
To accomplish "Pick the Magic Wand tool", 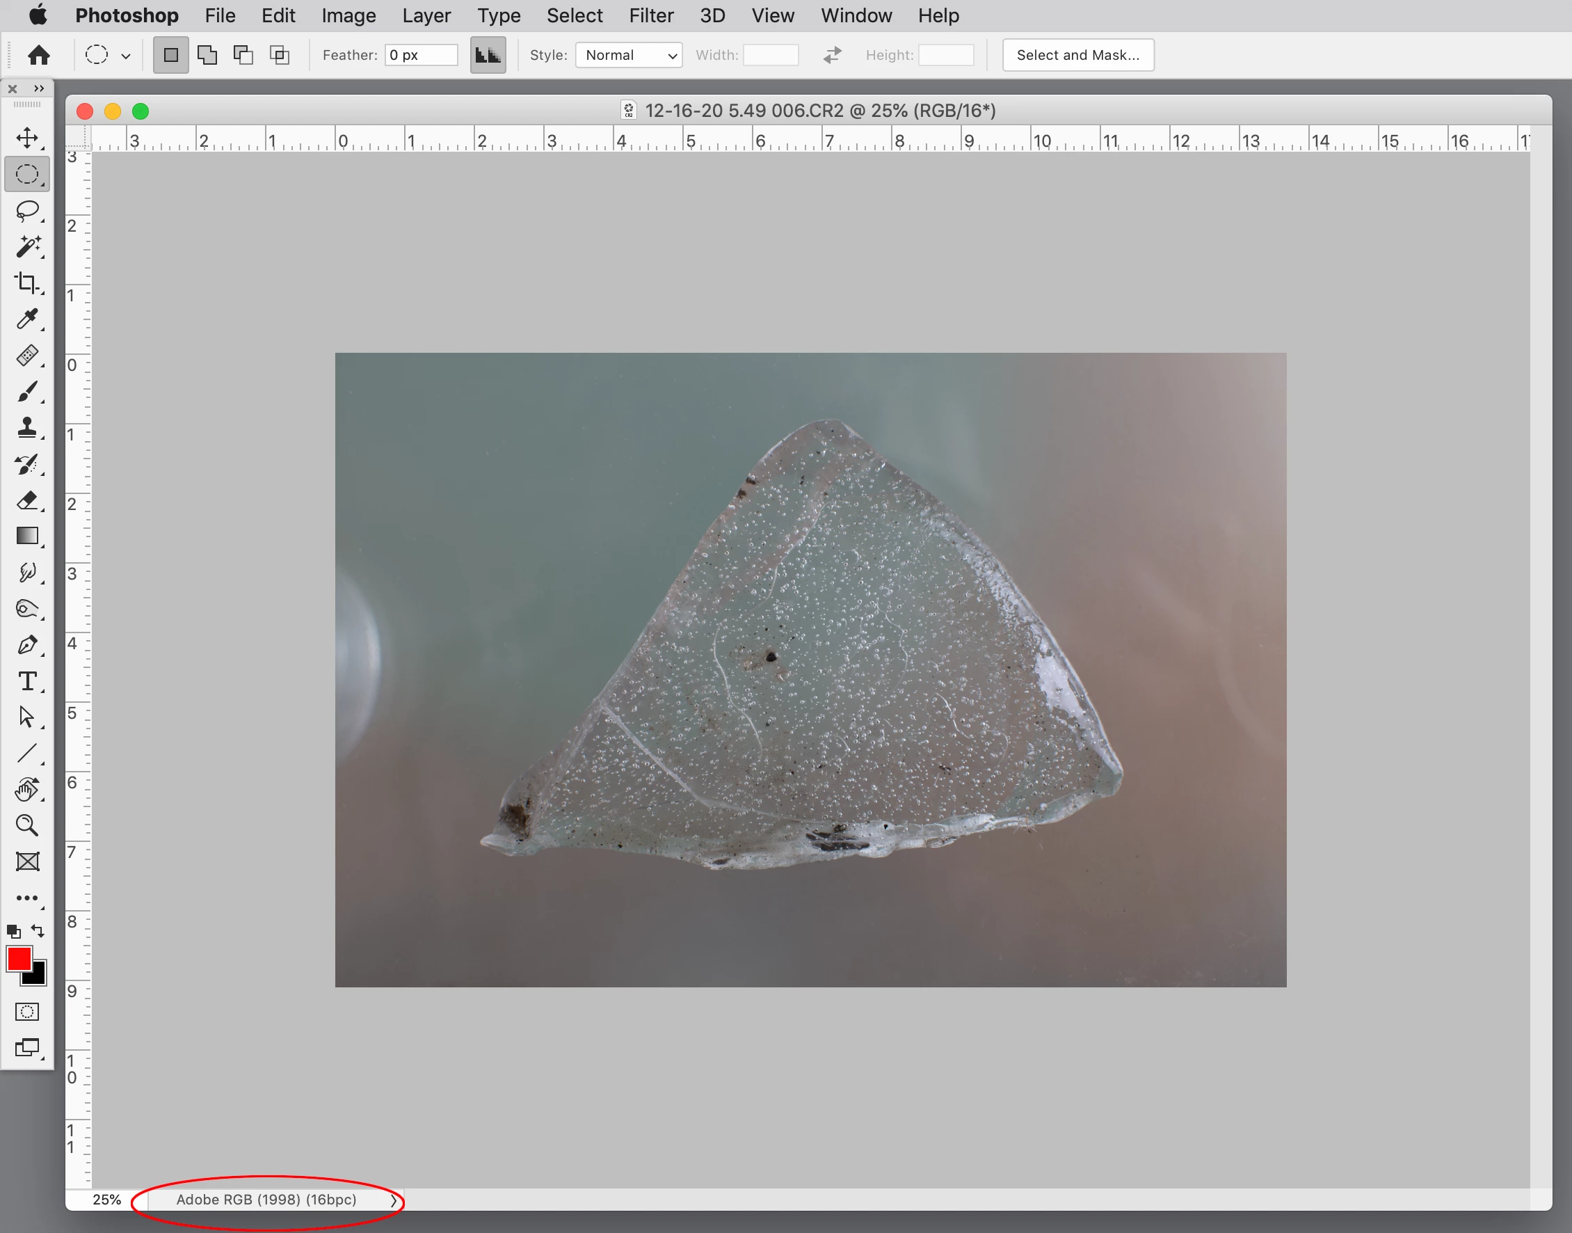I will (x=27, y=246).
